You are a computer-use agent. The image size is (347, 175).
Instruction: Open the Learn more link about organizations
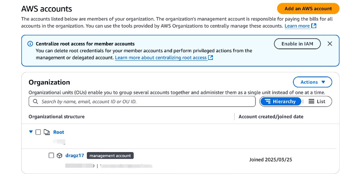tap(297, 26)
